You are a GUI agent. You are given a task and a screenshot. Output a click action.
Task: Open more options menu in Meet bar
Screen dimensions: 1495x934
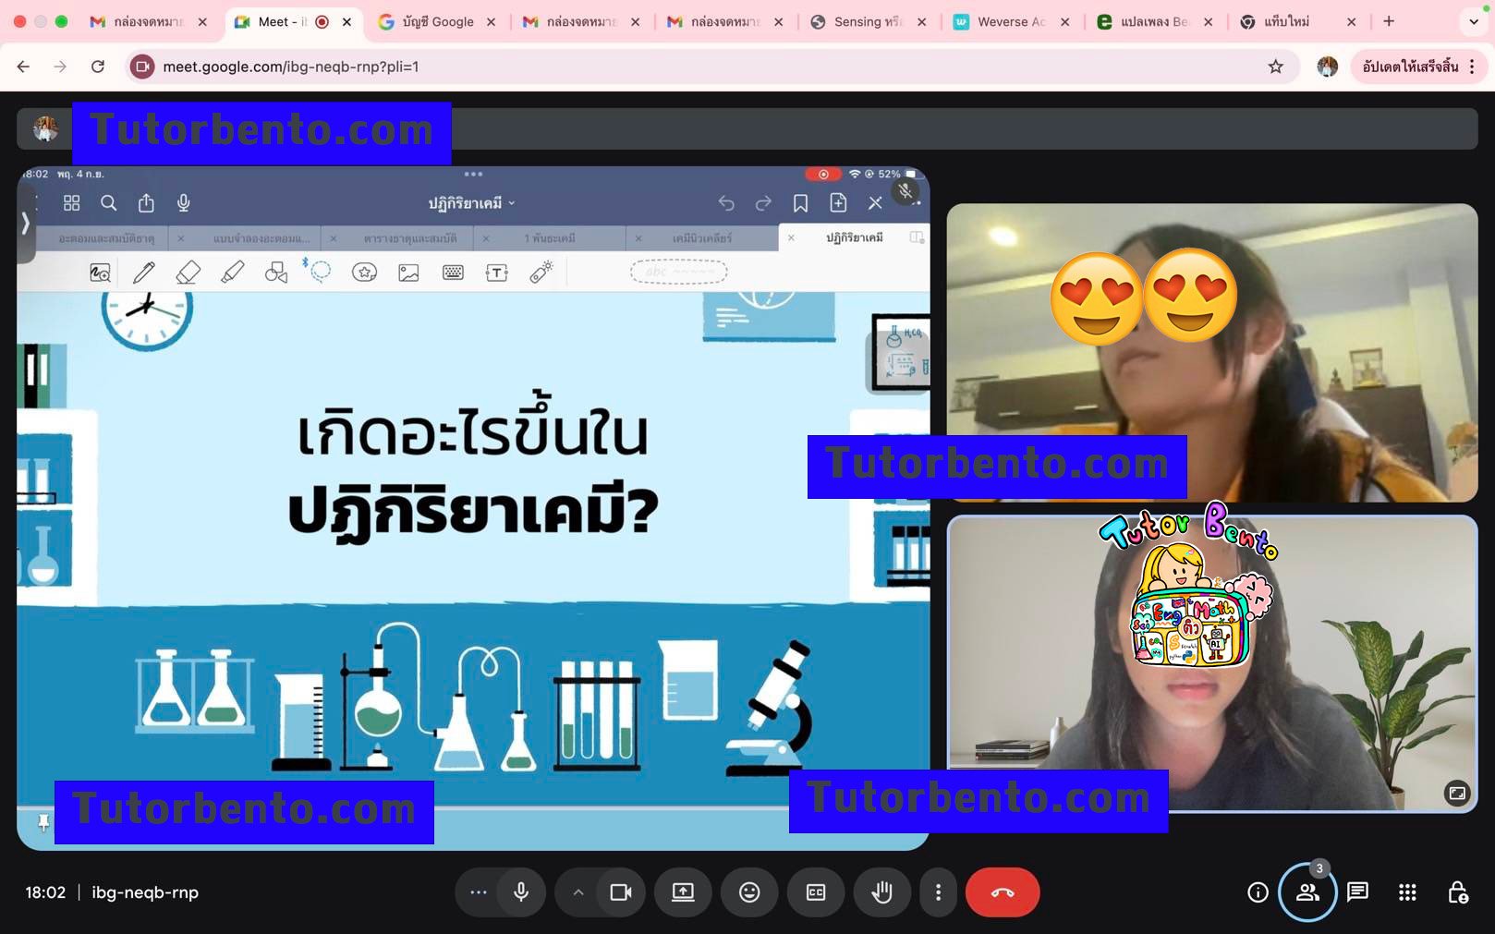click(x=938, y=892)
